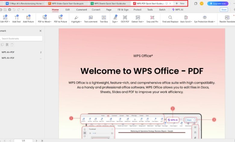Close the Bookmark panel
This screenshot has height=142, width=235.
[40, 31]
